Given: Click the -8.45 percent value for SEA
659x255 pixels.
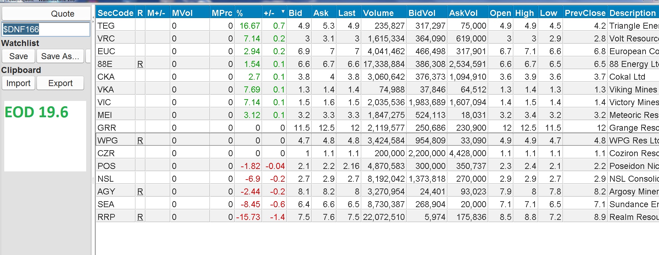Looking at the screenshot, I should (250, 204).
